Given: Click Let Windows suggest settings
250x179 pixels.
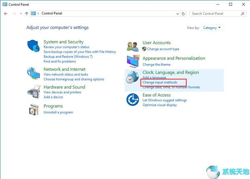Looking at the screenshot, I should pyautogui.click(x=165, y=100).
